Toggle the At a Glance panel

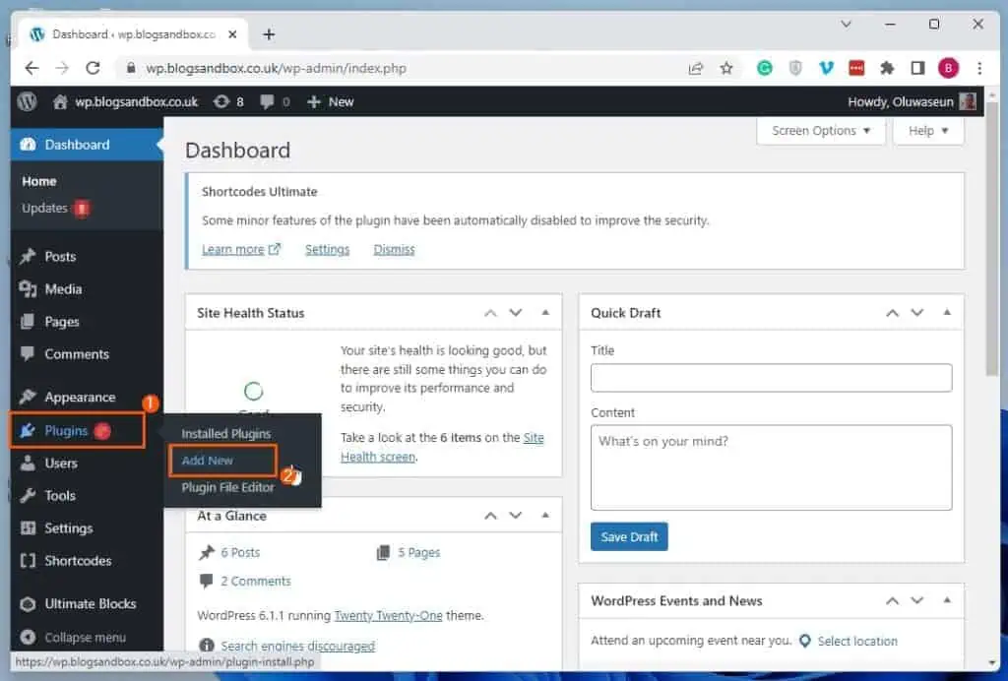pos(545,516)
